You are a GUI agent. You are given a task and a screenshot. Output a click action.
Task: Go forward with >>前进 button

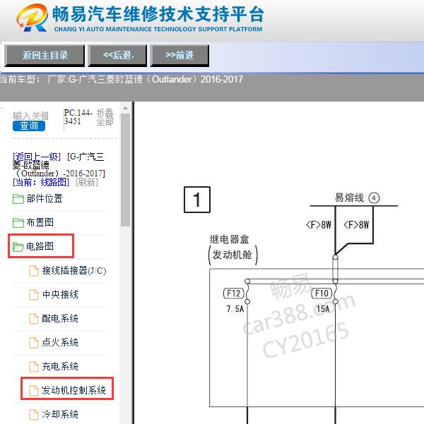click(179, 56)
